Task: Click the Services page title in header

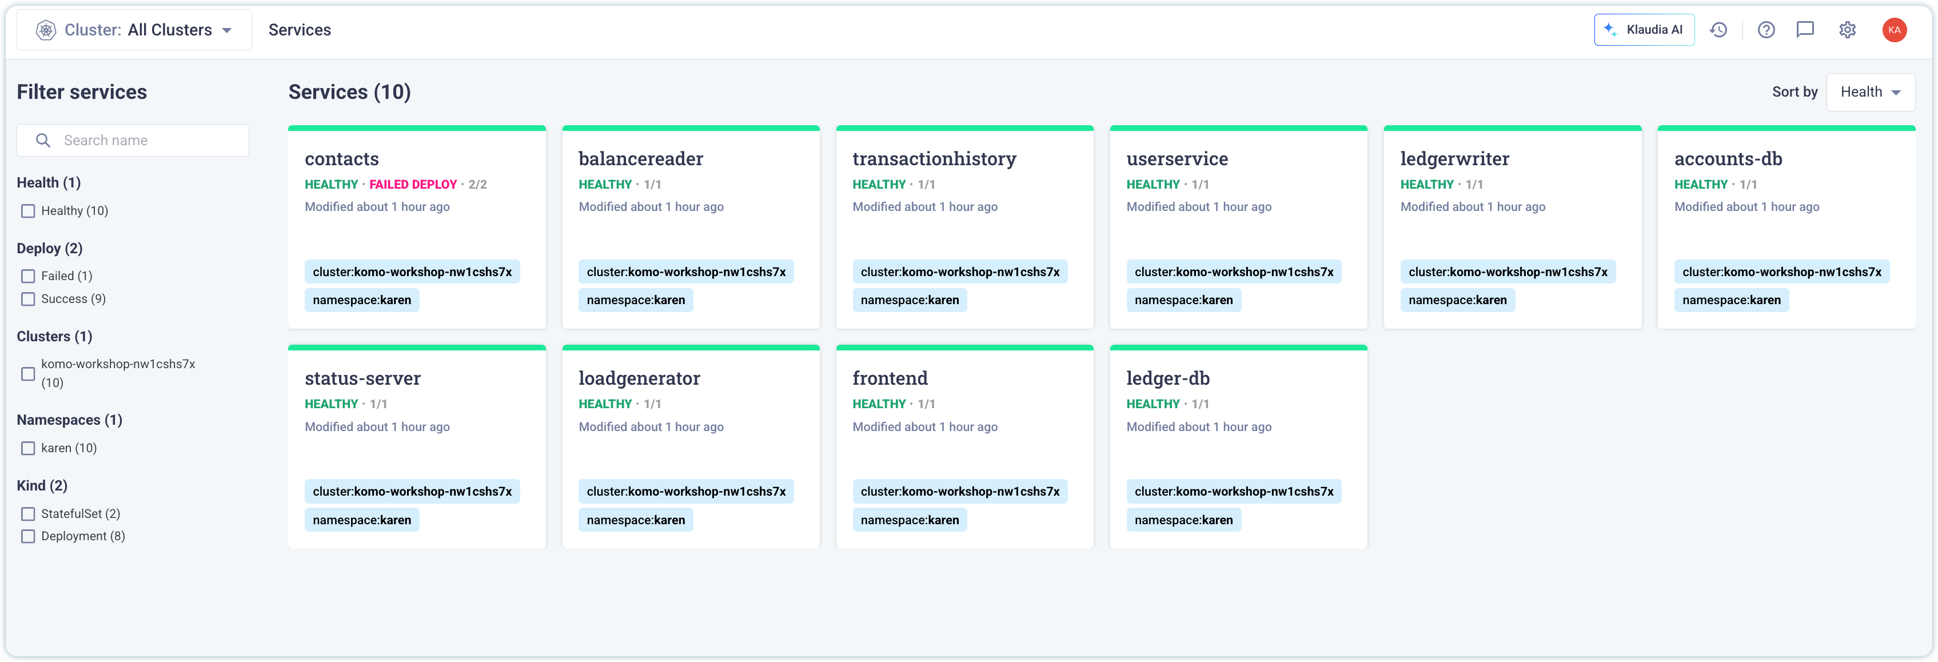Action: [300, 30]
